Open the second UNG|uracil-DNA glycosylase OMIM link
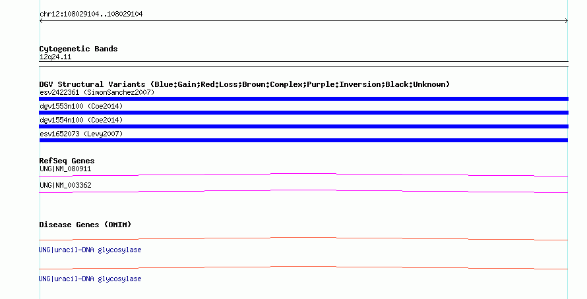Screen dimensions: 587x299 (90, 279)
